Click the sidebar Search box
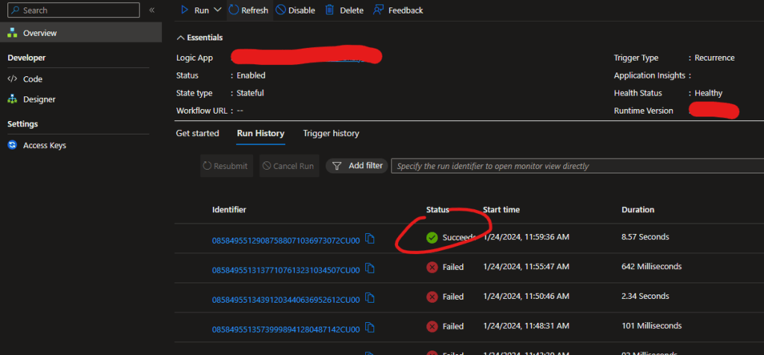This screenshot has height=355, width=764. [72, 10]
